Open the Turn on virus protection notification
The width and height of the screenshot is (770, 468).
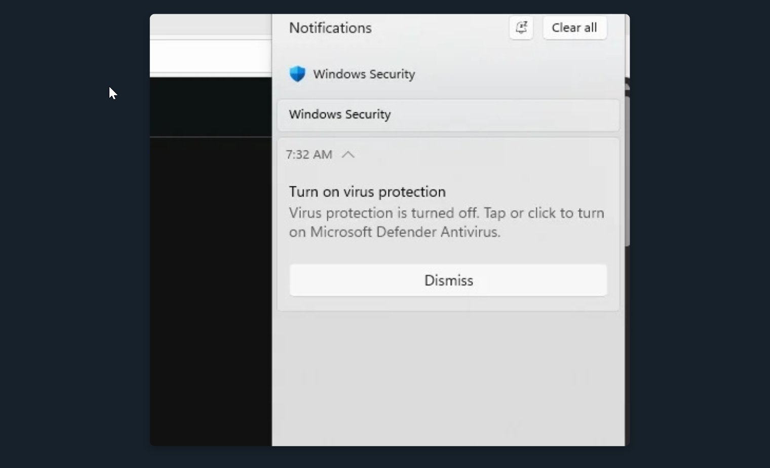tap(367, 192)
